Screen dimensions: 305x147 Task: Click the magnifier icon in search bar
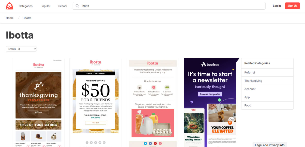click(x=77, y=6)
